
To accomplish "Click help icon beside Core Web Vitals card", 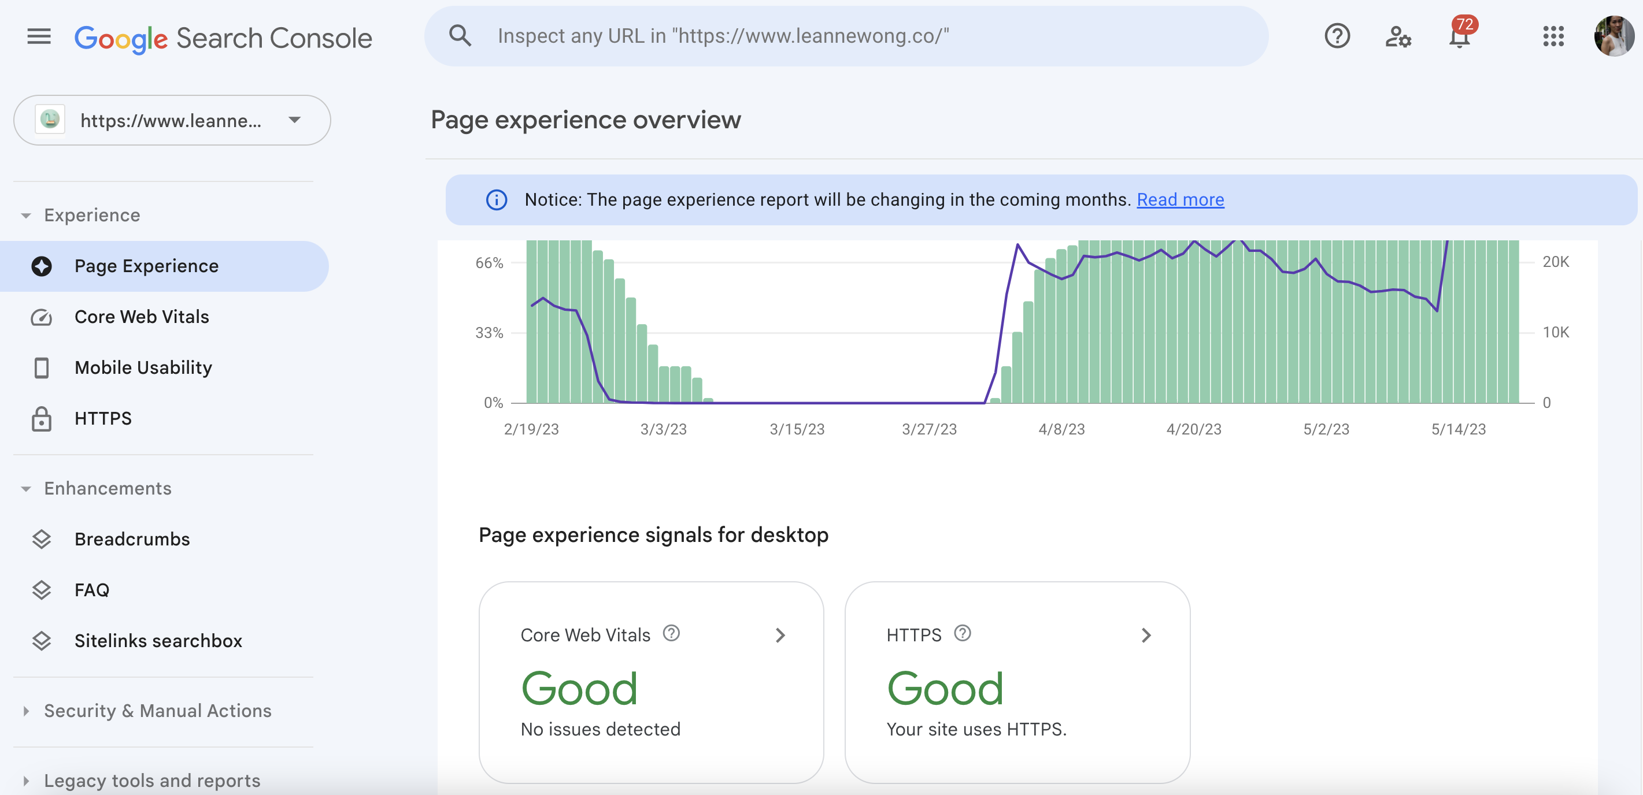I will 671,633.
